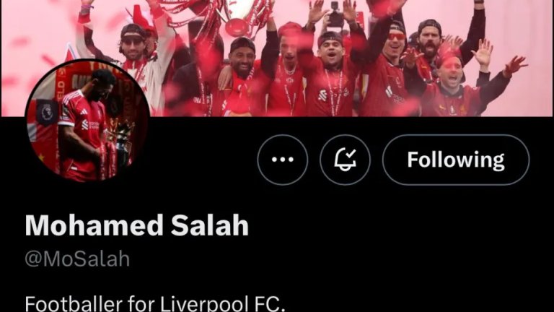Screen dimensions: 554x312
Task: Click the Footballer for Liverpool FC bio
Action: click(x=155, y=303)
